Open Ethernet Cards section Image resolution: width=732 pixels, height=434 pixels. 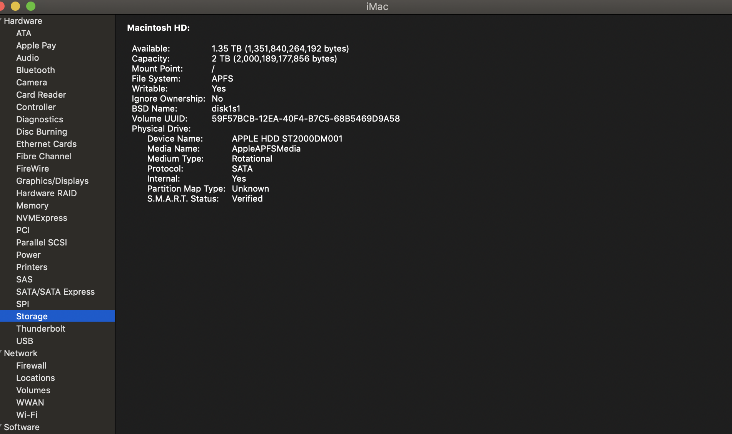pyautogui.click(x=46, y=144)
